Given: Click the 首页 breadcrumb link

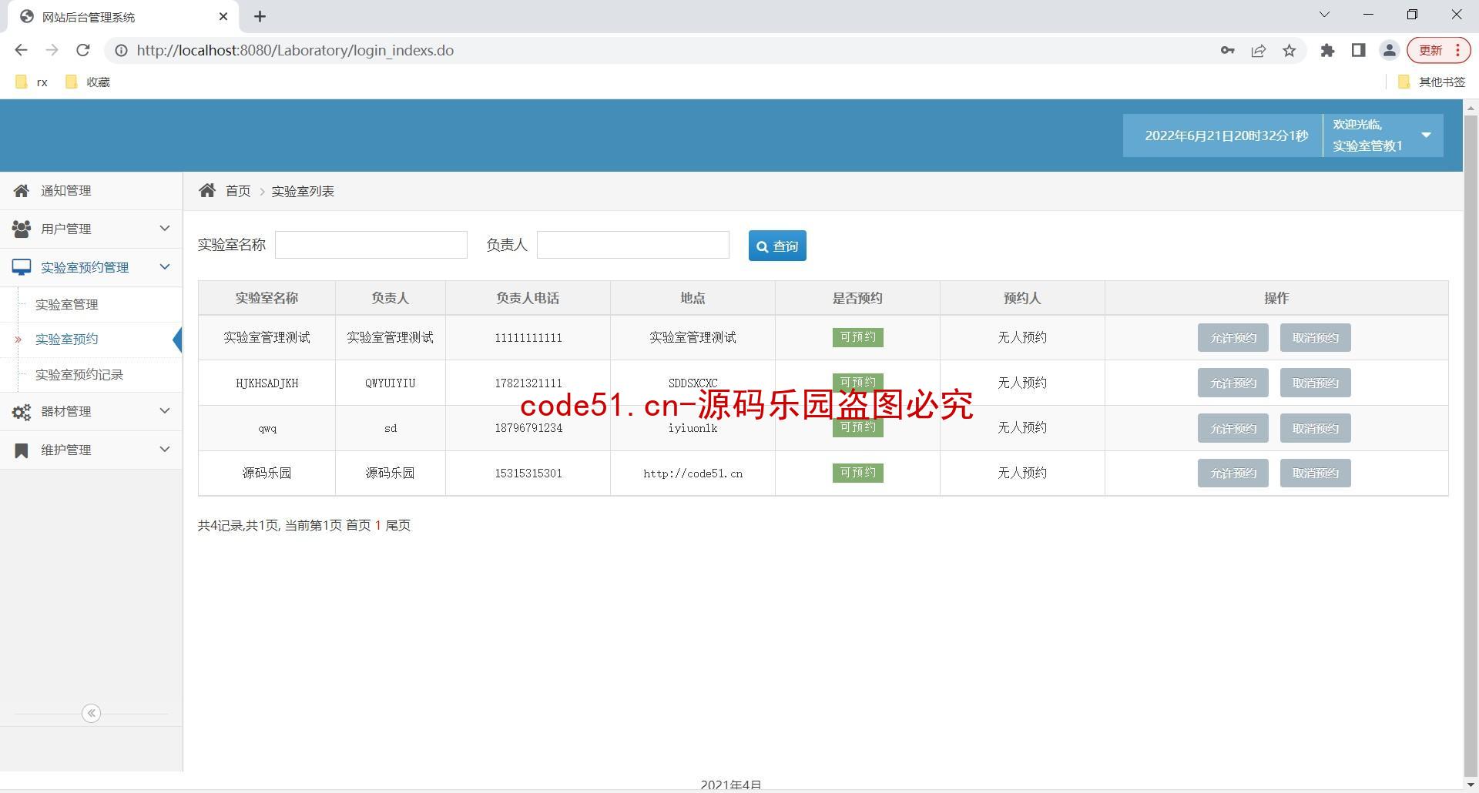Looking at the screenshot, I should pos(238,191).
